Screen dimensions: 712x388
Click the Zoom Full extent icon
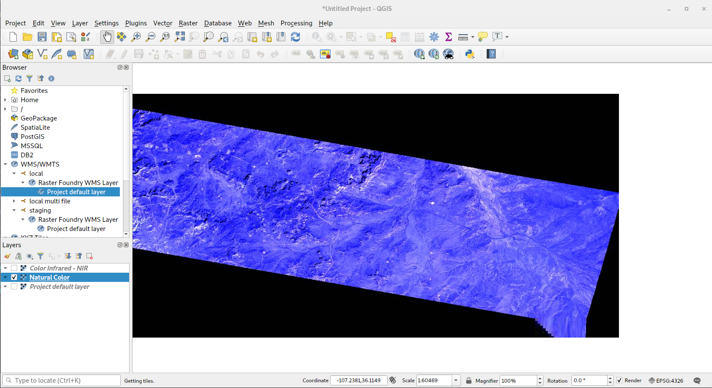point(180,37)
